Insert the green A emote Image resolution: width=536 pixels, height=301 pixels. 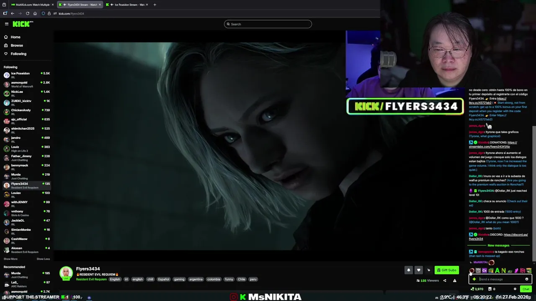(x=497, y=271)
